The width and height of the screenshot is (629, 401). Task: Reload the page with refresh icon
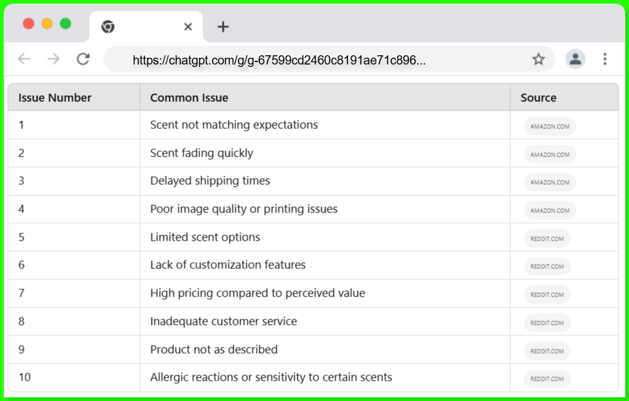[83, 59]
